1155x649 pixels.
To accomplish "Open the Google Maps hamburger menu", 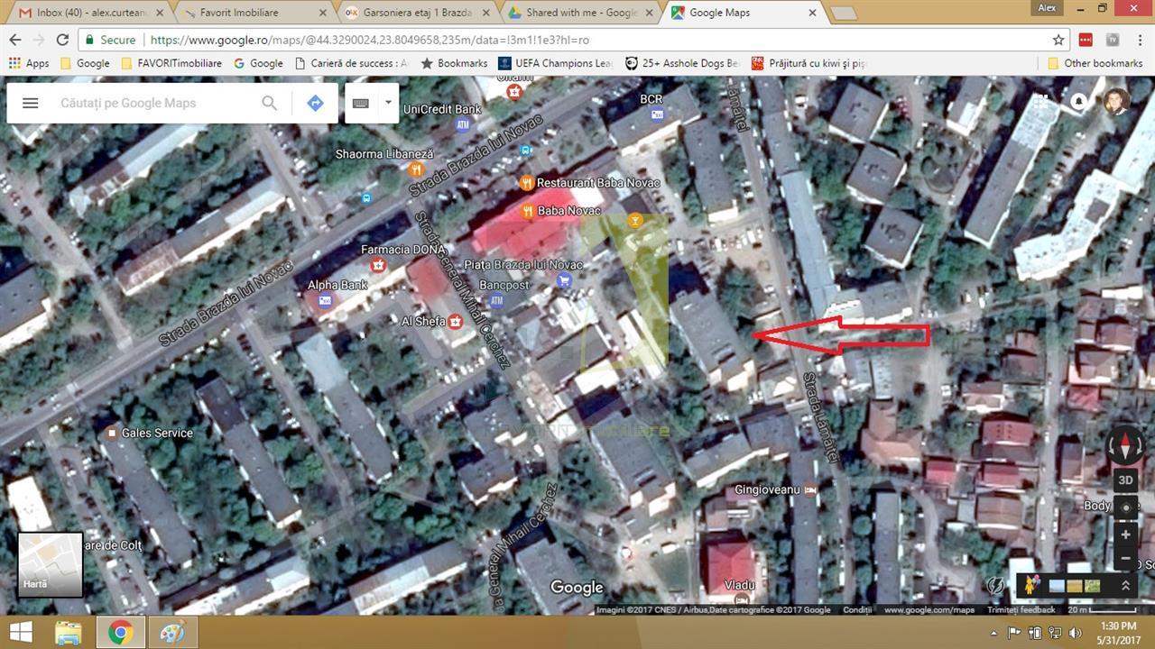I will pos(31,103).
